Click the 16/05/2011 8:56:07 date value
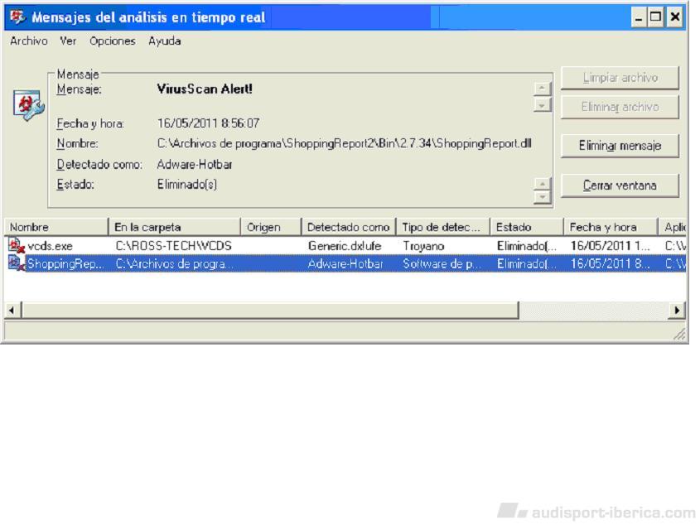This screenshot has width=700, height=525. point(208,123)
